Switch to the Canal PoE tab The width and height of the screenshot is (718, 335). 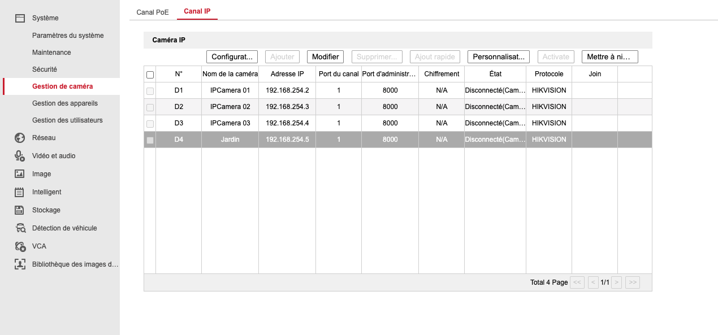pos(153,12)
